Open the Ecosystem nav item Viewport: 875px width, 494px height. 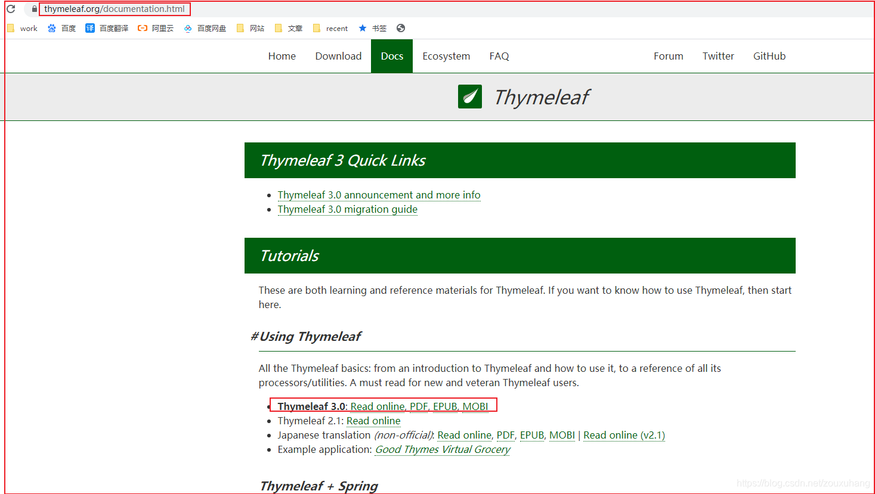coord(446,56)
